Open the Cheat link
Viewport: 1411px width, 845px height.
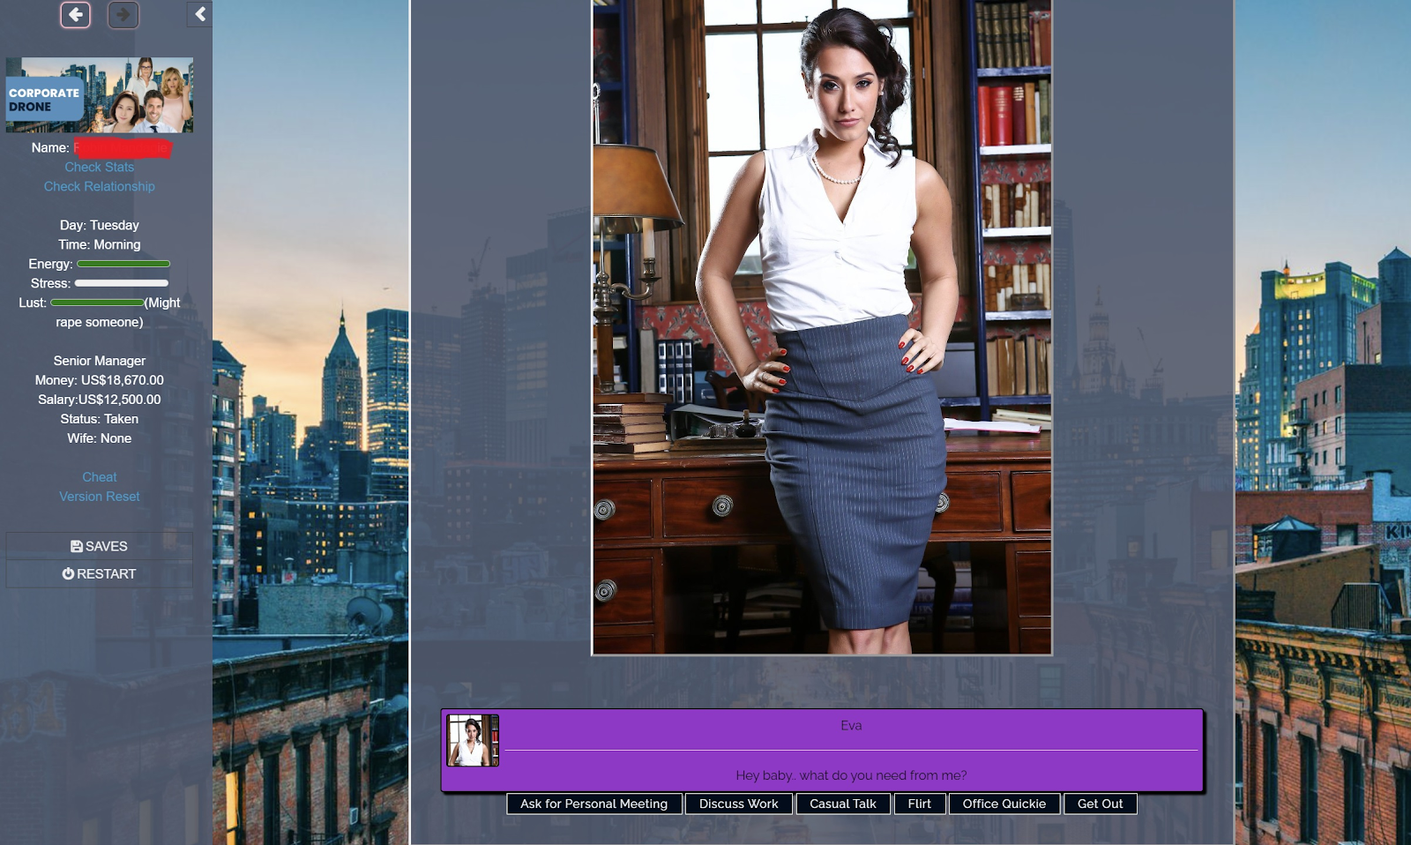point(100,477)
